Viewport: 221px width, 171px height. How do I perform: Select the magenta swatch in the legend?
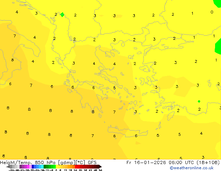[x=28, y=166]
